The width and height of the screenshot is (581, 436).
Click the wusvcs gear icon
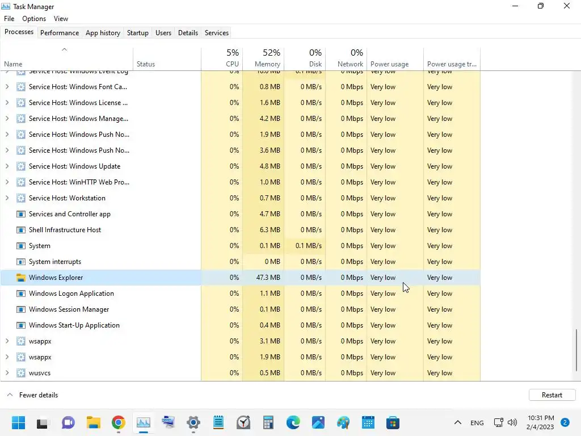tap(21, 373)
